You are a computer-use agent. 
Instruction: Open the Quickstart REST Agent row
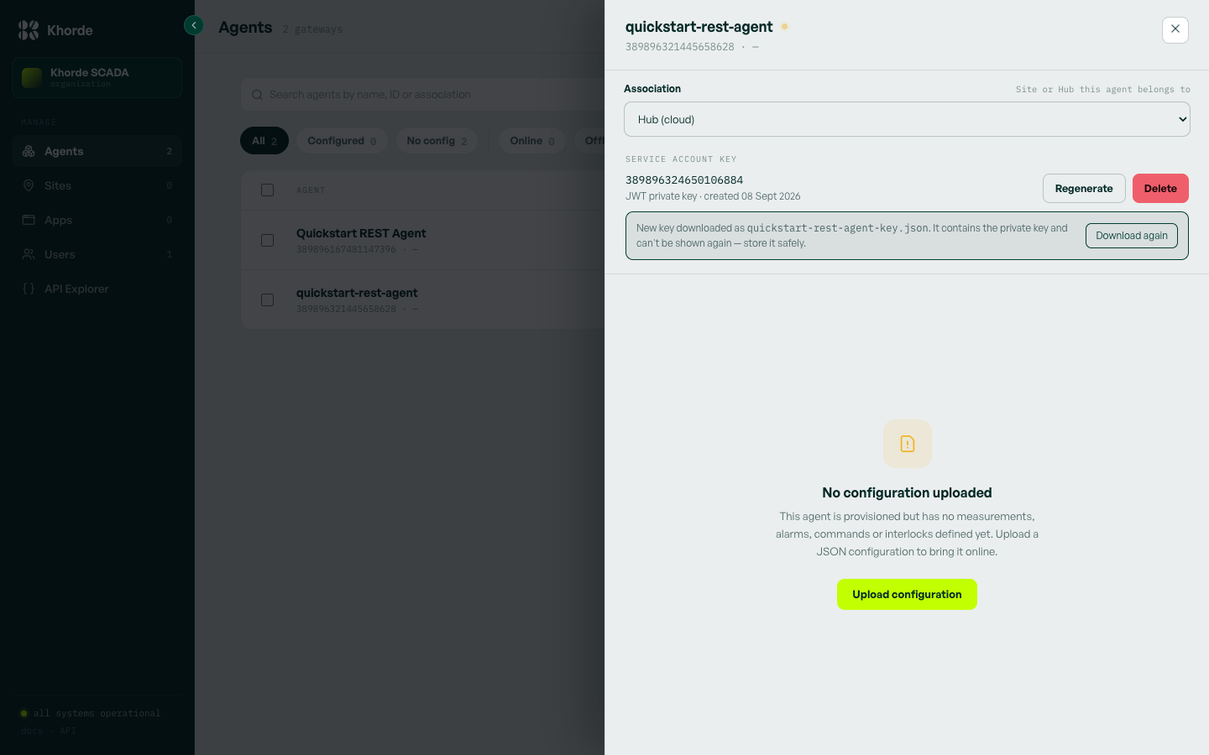422,240
